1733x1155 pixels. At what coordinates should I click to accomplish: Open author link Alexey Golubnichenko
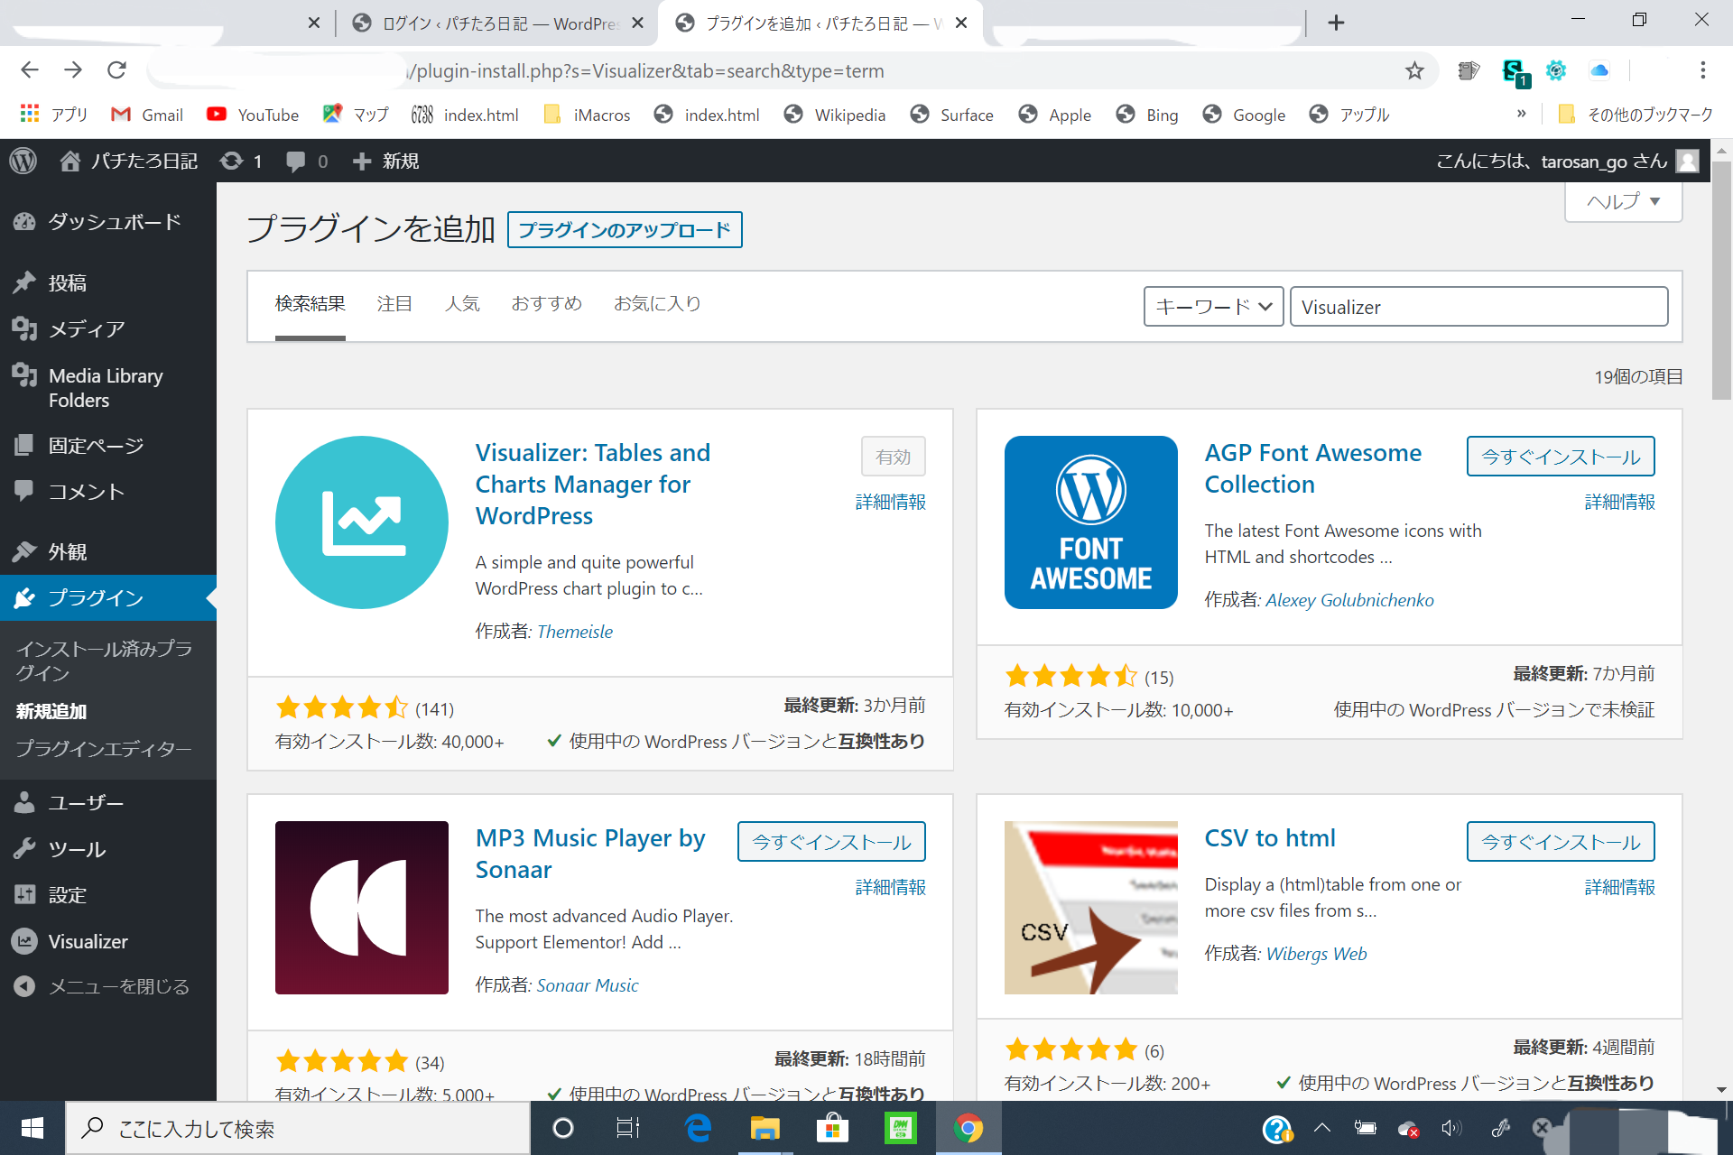pos(1349,600)
